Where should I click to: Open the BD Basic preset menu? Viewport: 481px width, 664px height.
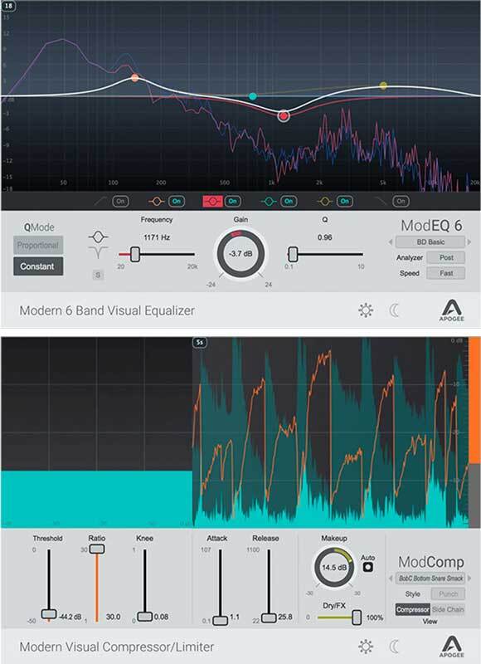click(x=430, y=242)
